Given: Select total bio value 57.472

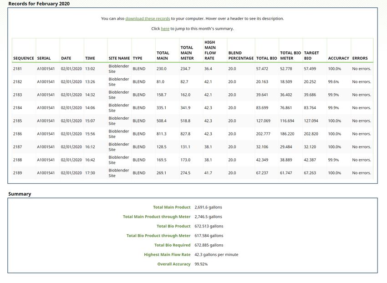Looking at the screenshot, I should coord(262,69).
